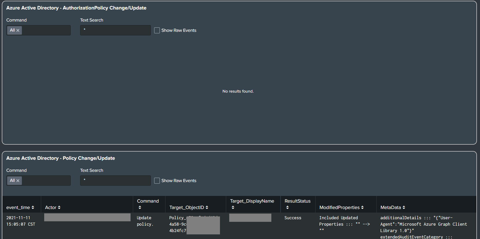This screenshot has height=239, width=480.
Task: Open Command multiselect in AuthorizationPolicy Change/Update panel
Action: pos(39,30)
